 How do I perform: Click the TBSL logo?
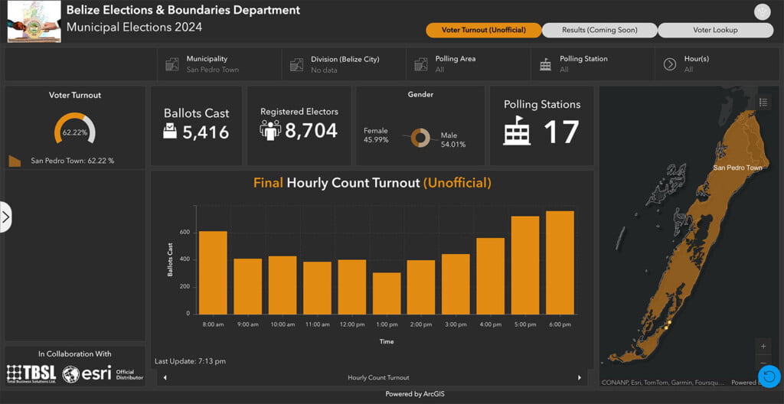(31, 373)
